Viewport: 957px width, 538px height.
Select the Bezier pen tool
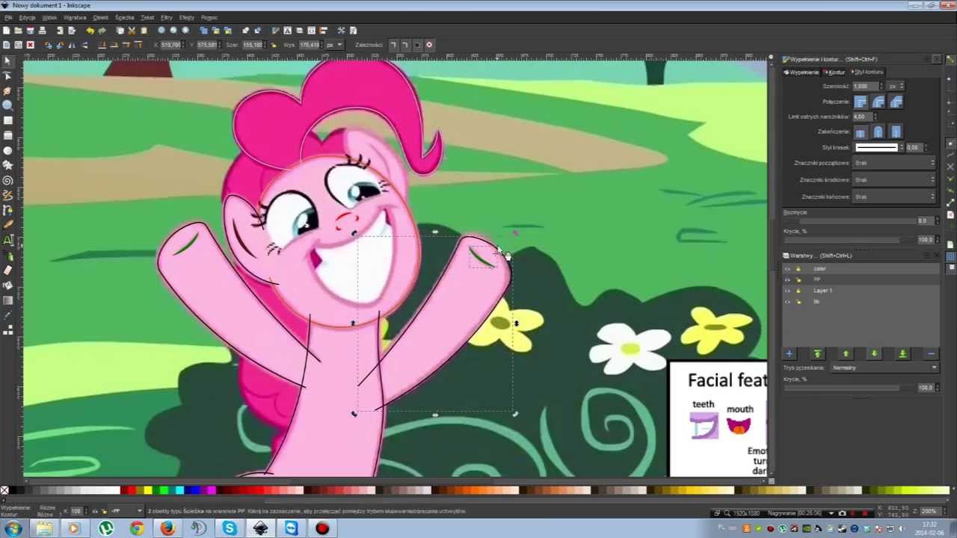[x=7, y=210]
